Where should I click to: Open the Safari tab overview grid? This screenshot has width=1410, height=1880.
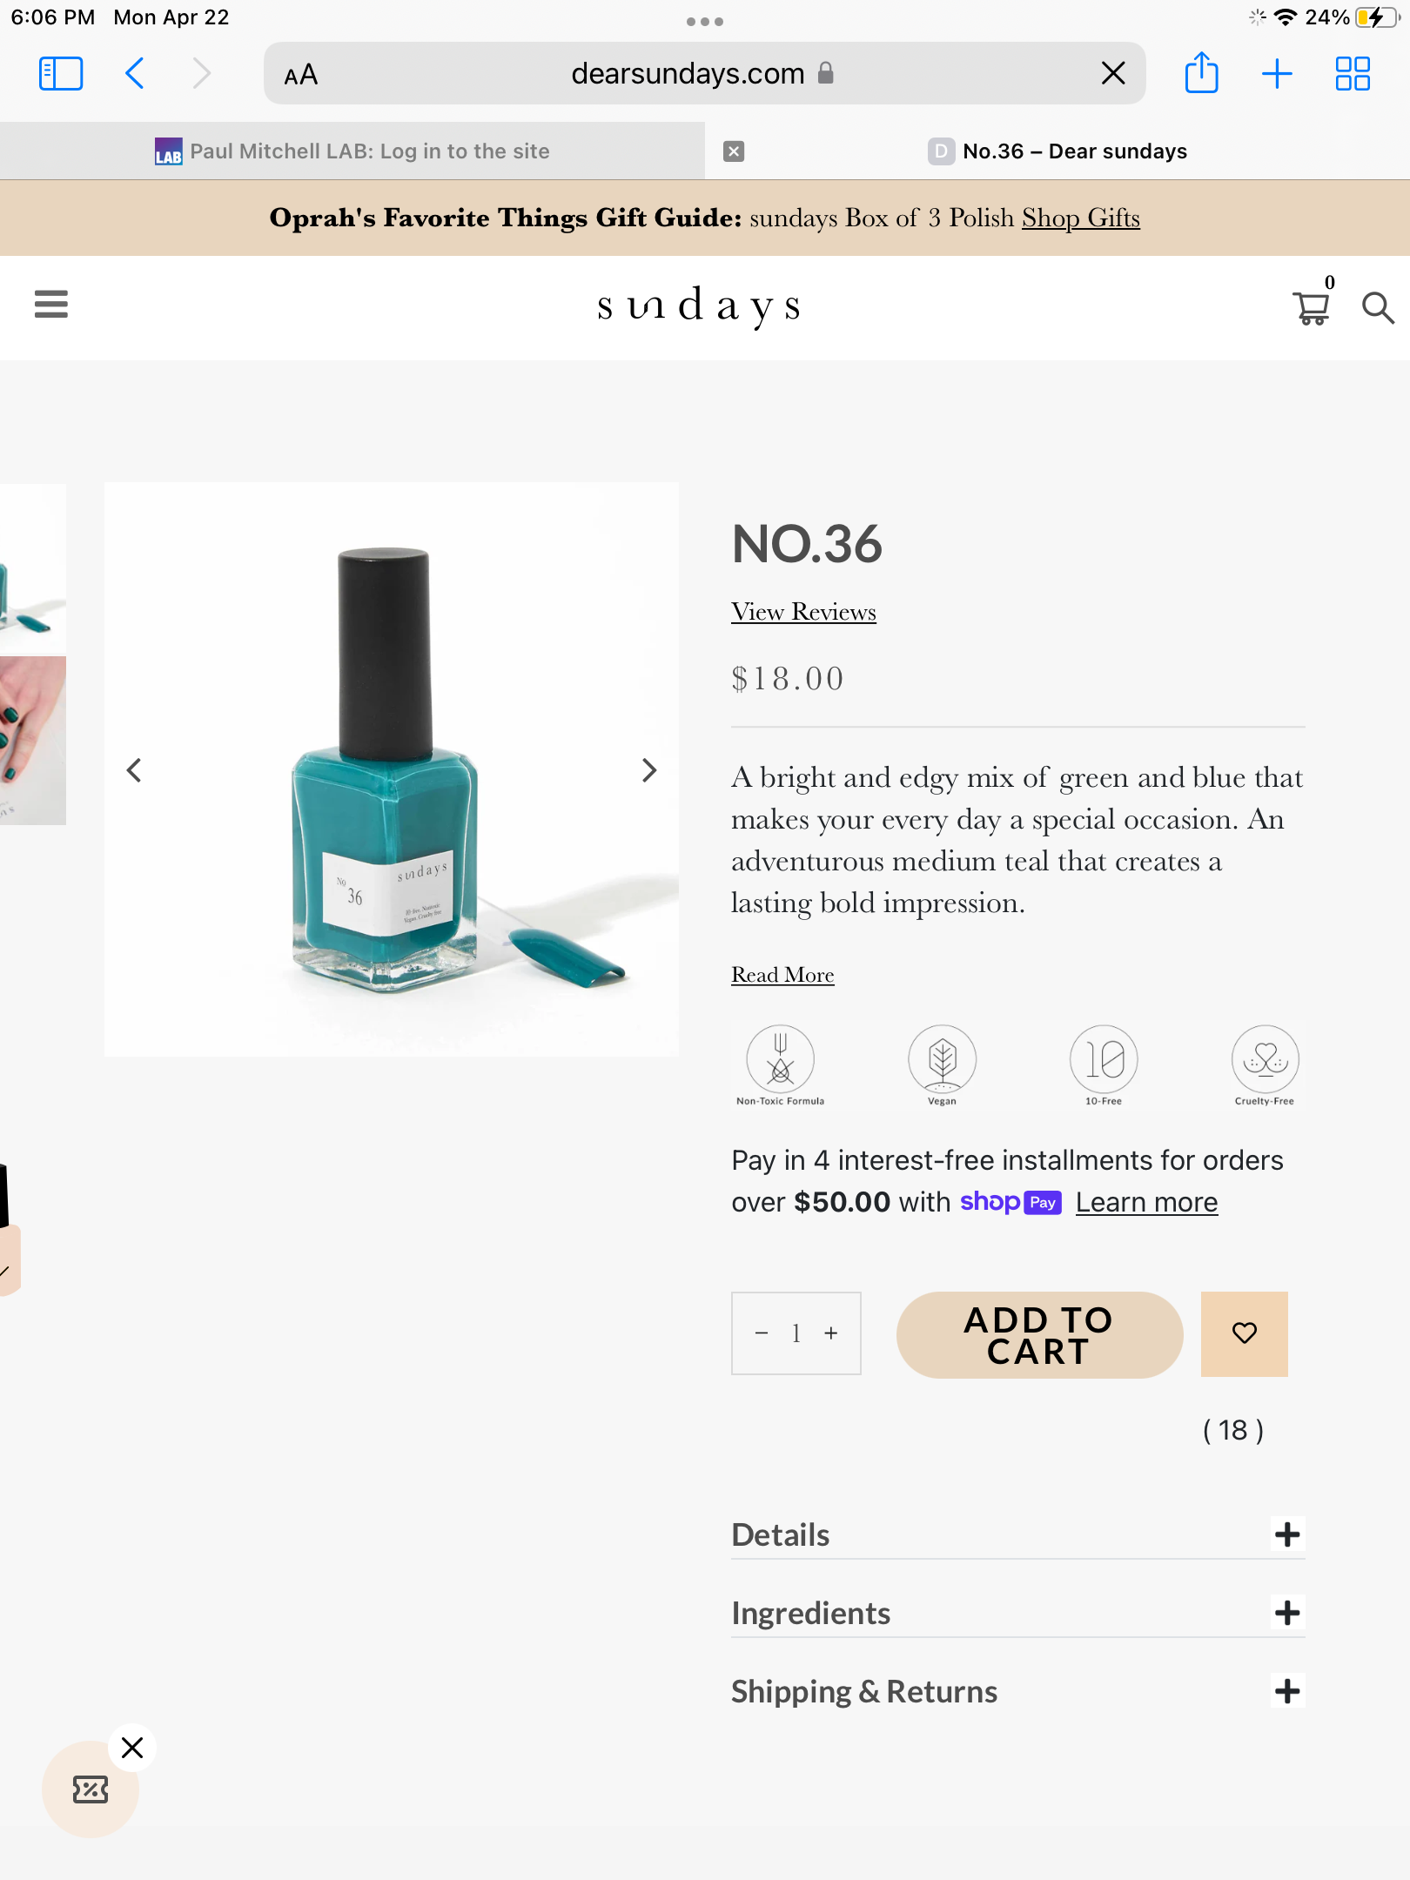[1353, 73]
